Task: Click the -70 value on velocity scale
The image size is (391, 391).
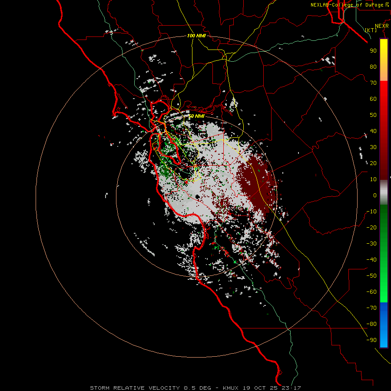Action: coord(371,308)
